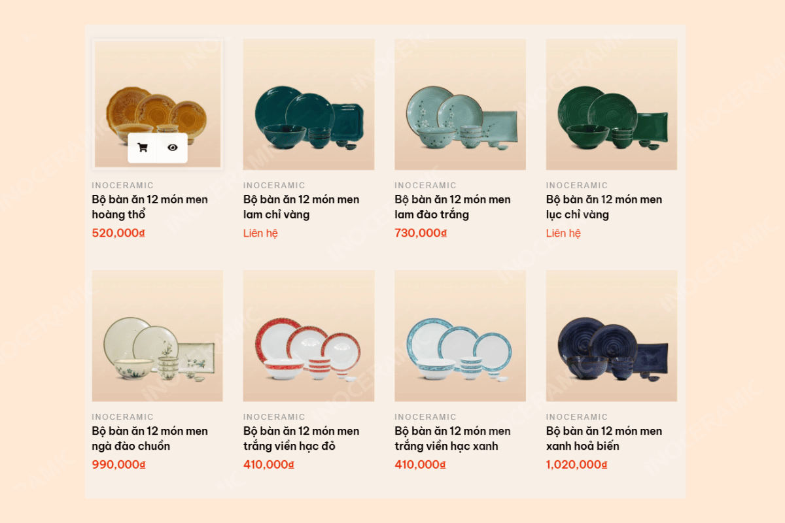View men lam đào trắng product image
The width and height of the screenshot is (785, 523).
point(461,105)
